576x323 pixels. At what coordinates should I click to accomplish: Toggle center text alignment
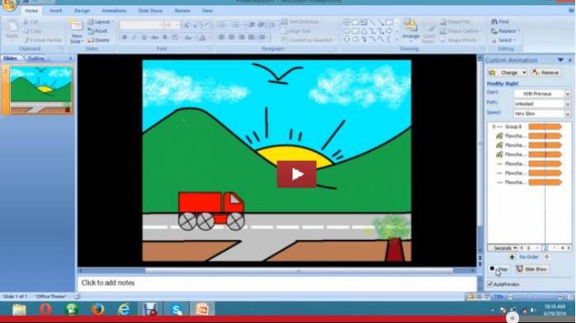point(231,38)
